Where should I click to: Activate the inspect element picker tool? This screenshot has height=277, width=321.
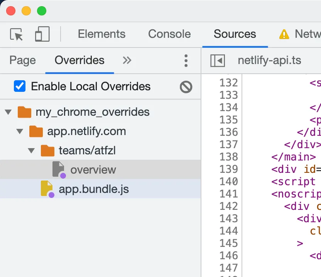click(x=16, y=34)
